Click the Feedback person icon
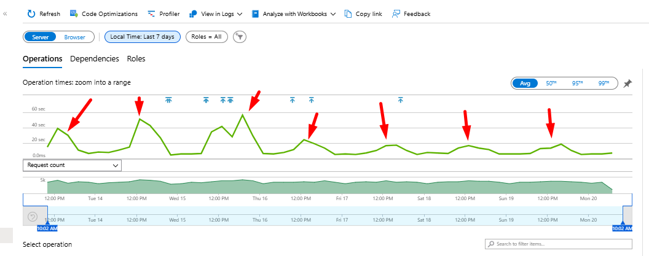 tap(396, 14)
